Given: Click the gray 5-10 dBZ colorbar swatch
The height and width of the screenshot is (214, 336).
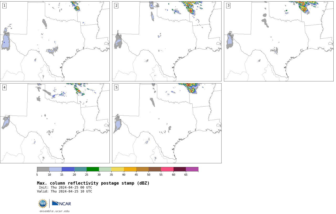Looking at the screenshot, I should pyautogui.click(x=43, y=169).
